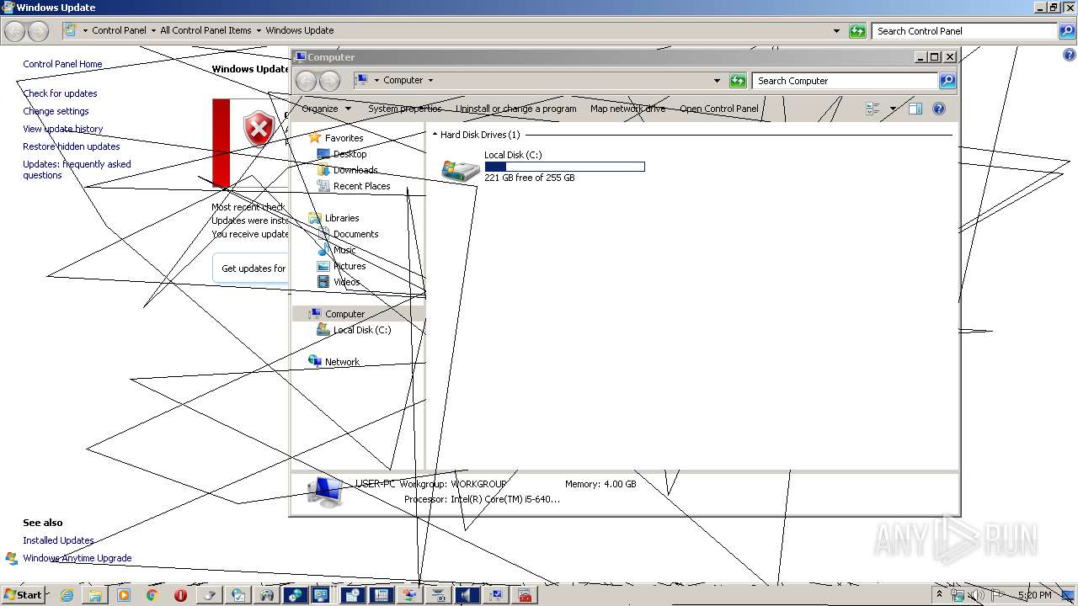Viewport: 1078px width, 606px height.
Task: Select Libraries in navigation pane
Action: click(342, 218)
